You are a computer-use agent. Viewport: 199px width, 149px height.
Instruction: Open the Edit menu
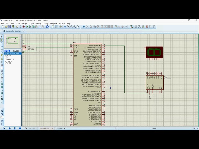coord(7,23)
